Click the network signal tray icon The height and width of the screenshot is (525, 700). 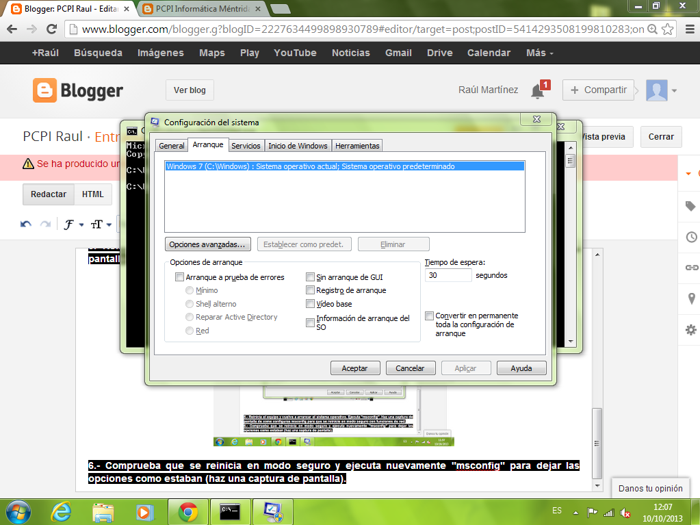(x=609, y=513)
